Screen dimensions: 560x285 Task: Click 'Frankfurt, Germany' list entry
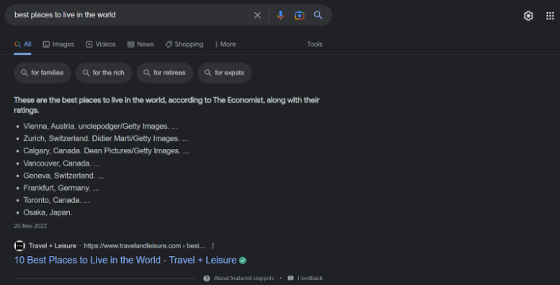click(61, 188)
